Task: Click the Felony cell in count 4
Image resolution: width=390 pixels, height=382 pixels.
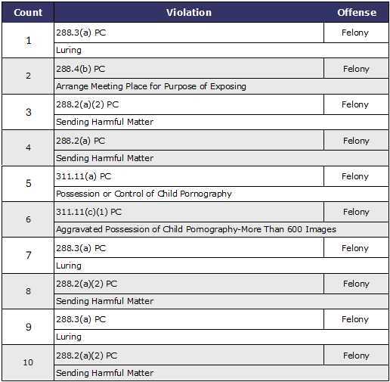Action: (x=356, y=141)
